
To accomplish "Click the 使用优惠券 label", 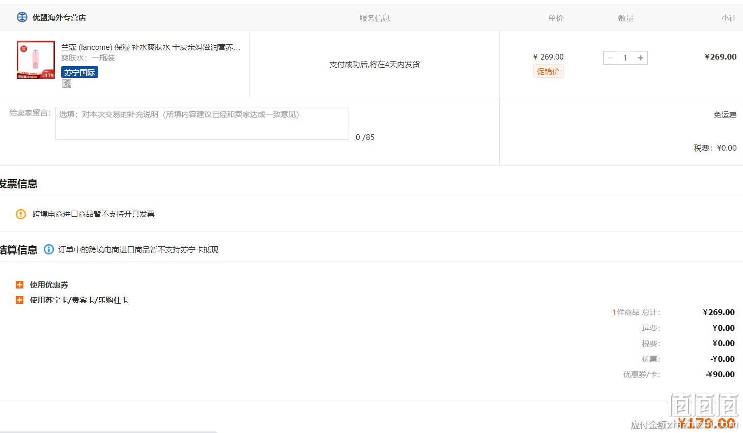I will click(x=49, y=285).
